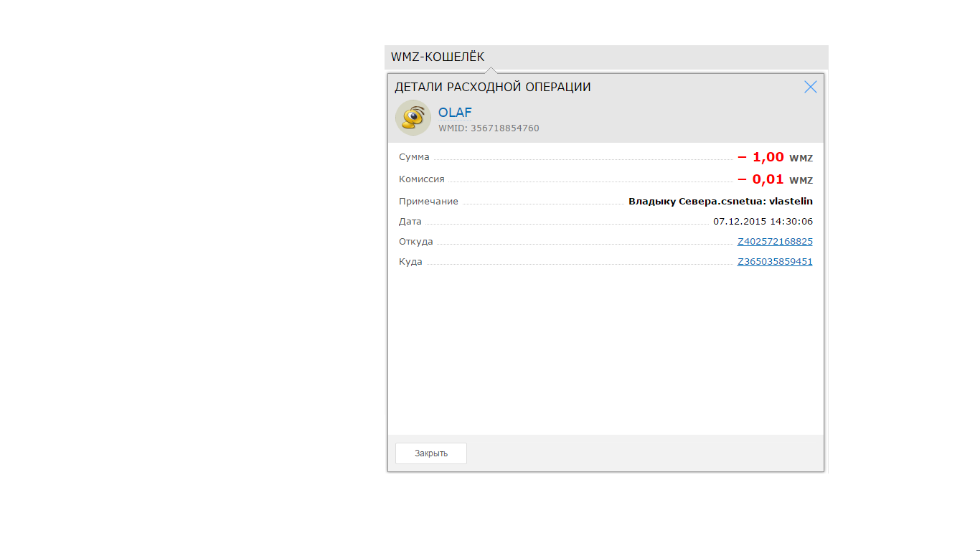Click the Куда label
Viewport: 980px width, 551px height.
coord(410,262)
